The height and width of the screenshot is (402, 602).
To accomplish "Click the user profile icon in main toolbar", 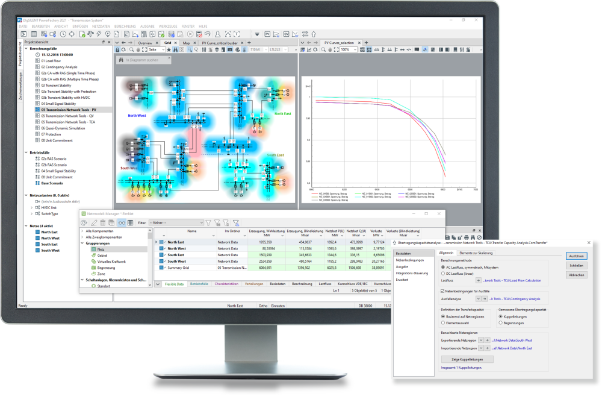I will tap(218, 34).
